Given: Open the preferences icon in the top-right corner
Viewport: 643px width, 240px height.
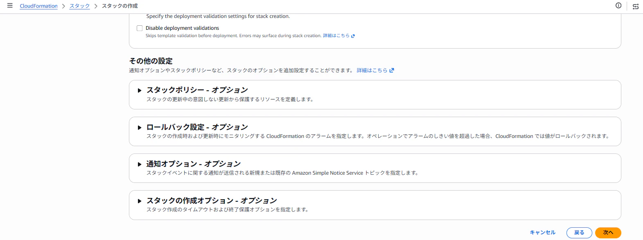Looking at the screenshot, I should coord(636,6).
